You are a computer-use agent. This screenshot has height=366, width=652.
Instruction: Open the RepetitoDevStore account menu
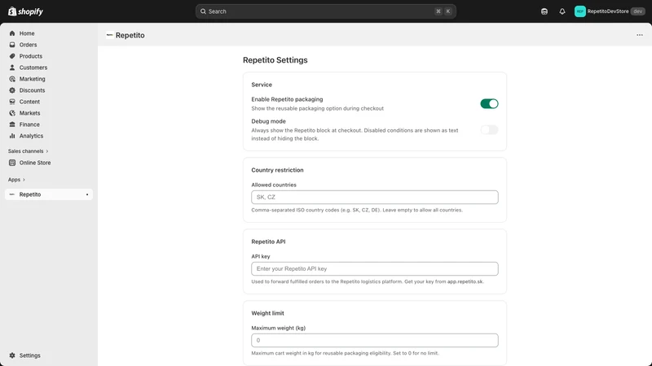pos(609,11)
